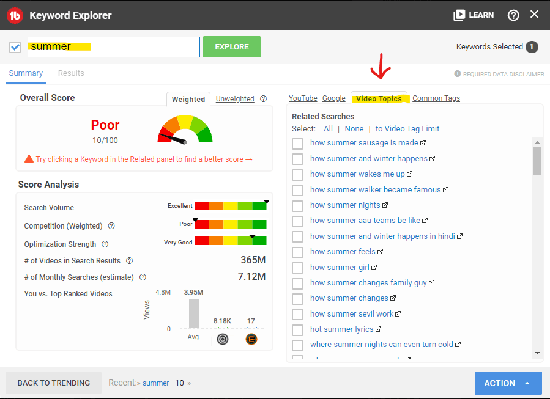Image resolution: width=550 pixels, height=399 pixels.
Task: Click the related searches scrollbar thumb
Action: pyautogui.click(x=537, y=161)
